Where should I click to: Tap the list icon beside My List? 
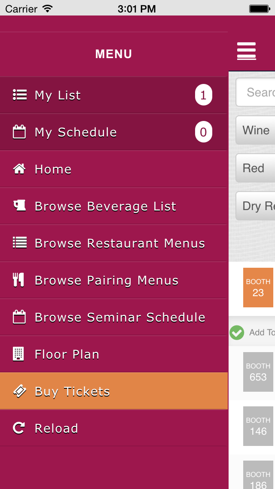click(x=19, y=95)
